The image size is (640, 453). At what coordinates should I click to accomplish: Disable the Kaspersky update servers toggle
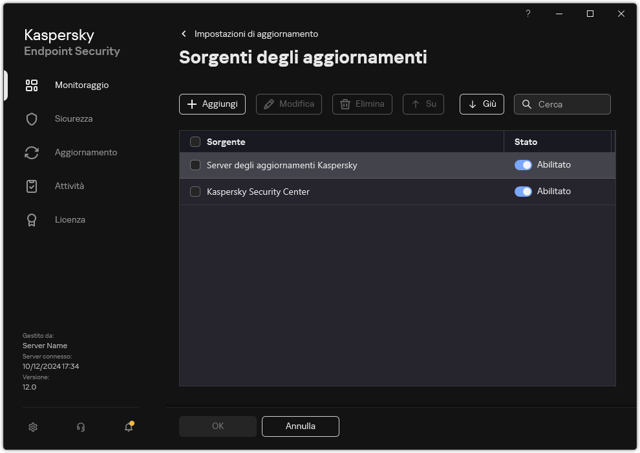[x=522, y=165]
